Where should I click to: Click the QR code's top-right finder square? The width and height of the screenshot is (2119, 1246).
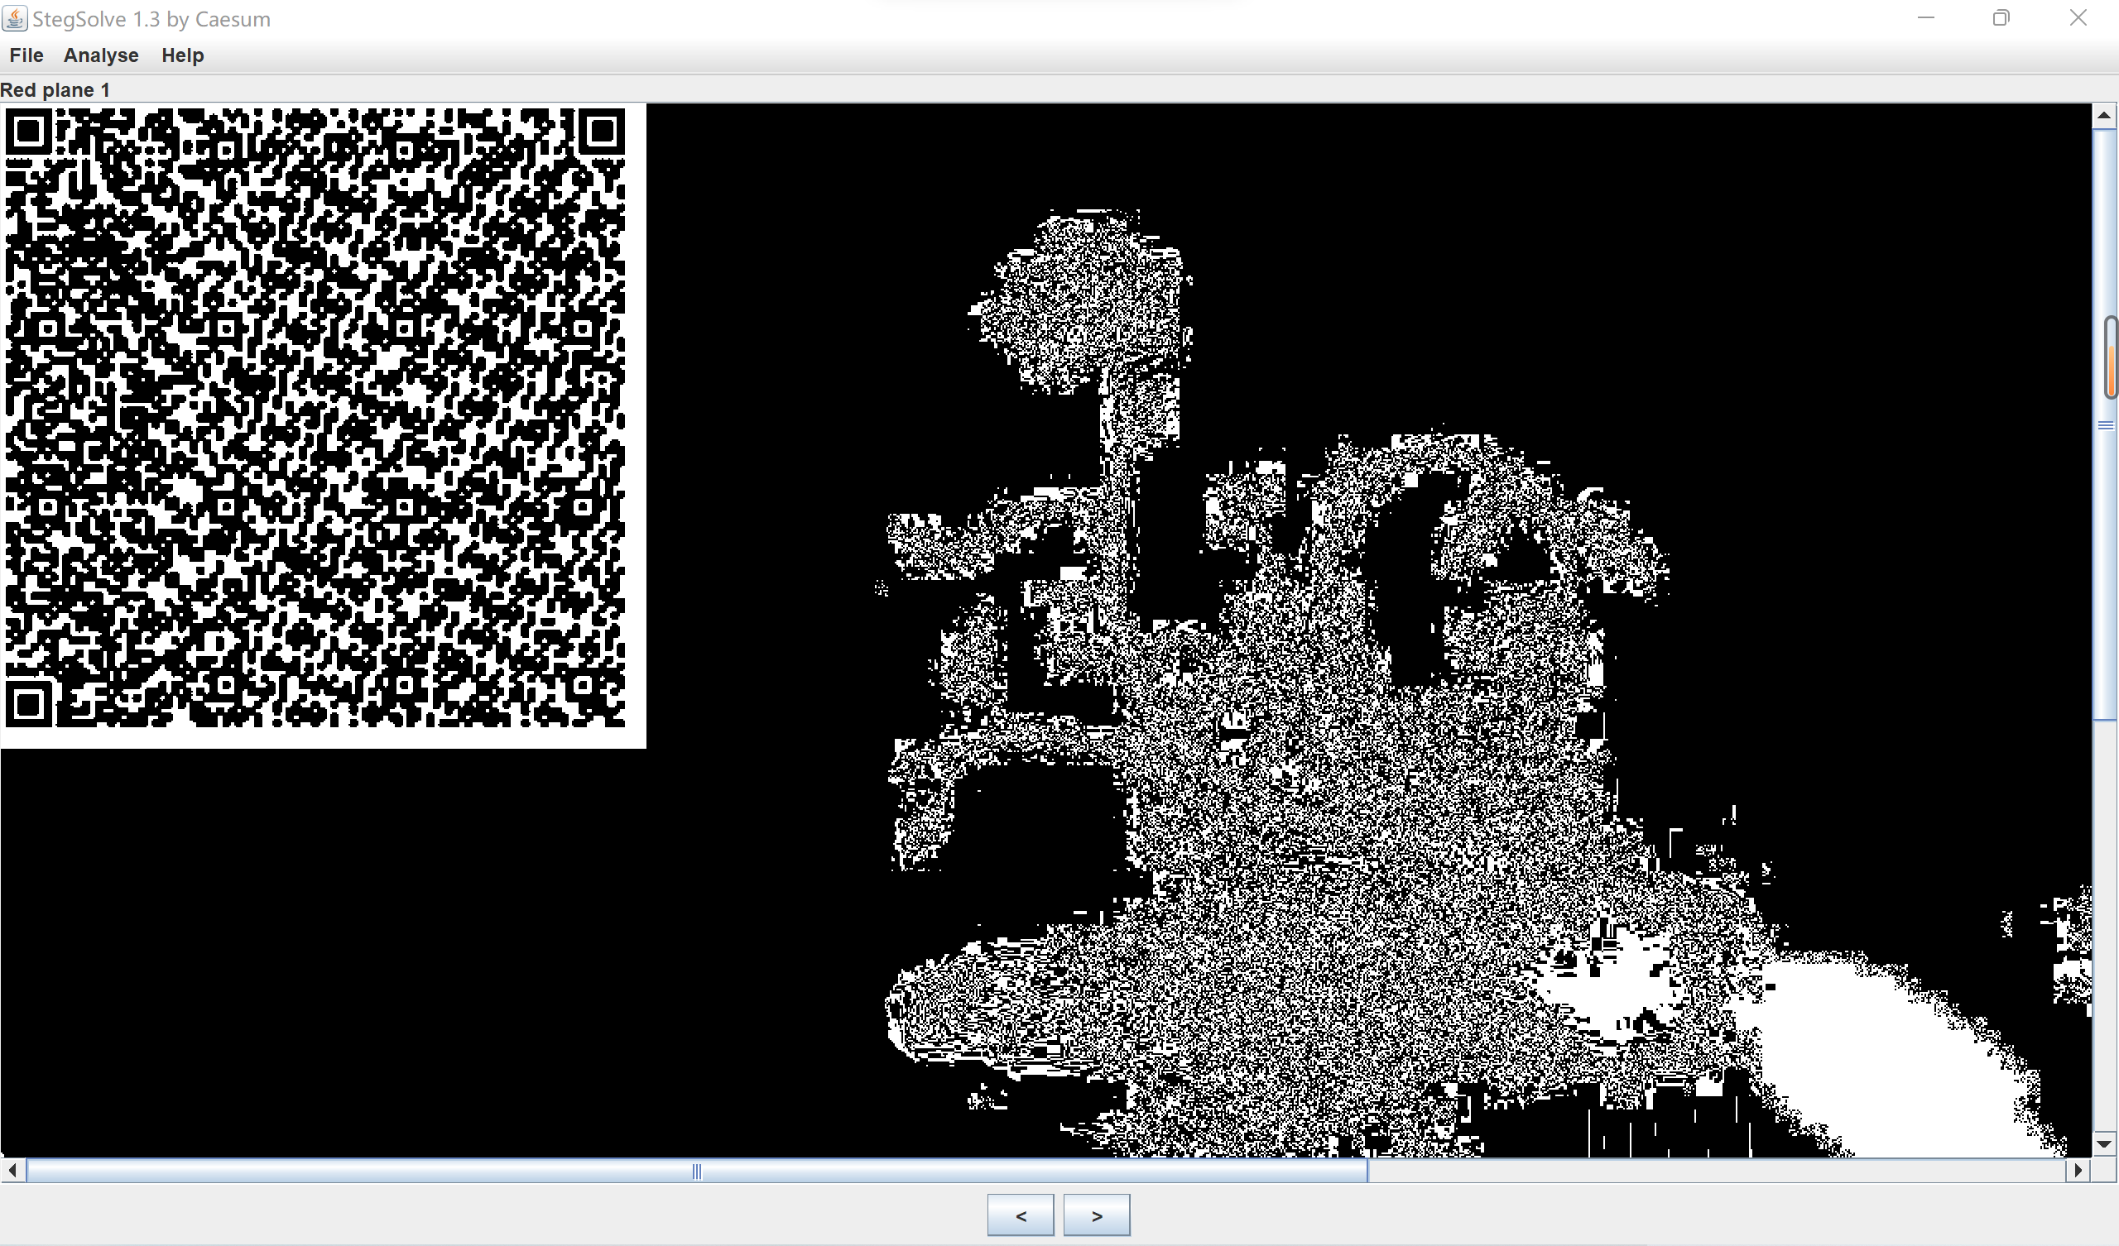pos(602,132)
